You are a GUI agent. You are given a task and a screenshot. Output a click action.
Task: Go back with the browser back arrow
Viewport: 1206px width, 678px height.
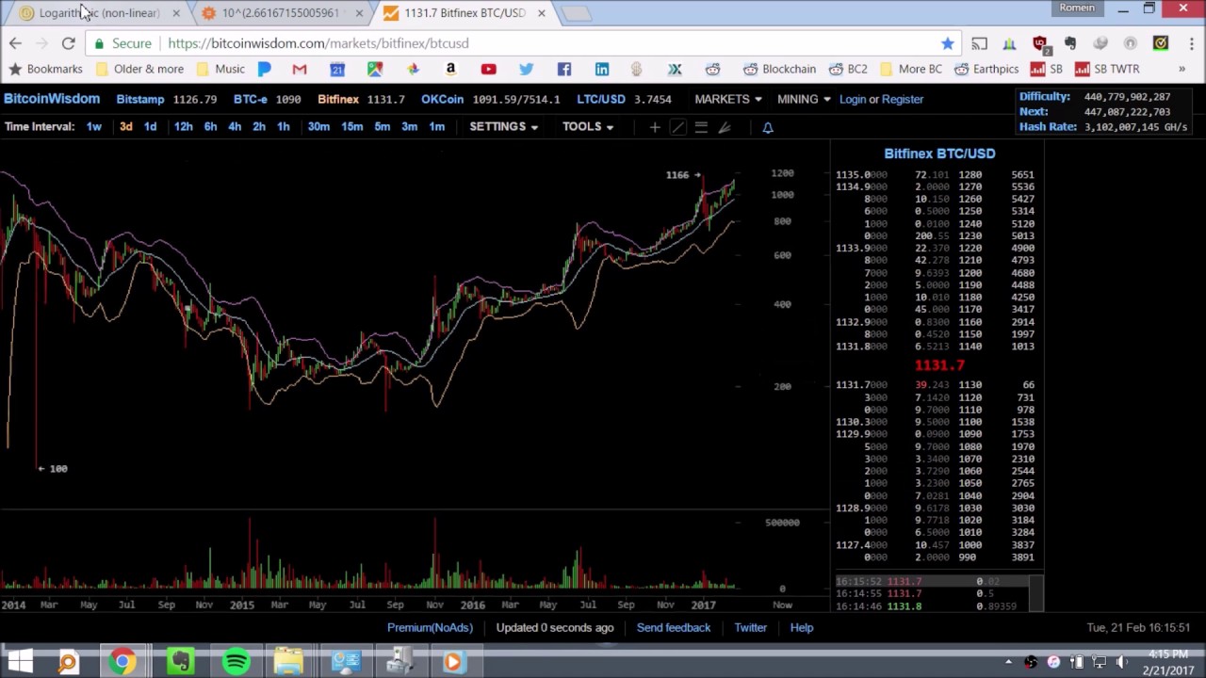pos(15,43)
